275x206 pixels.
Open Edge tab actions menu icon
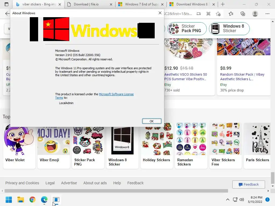coord(6,4)
